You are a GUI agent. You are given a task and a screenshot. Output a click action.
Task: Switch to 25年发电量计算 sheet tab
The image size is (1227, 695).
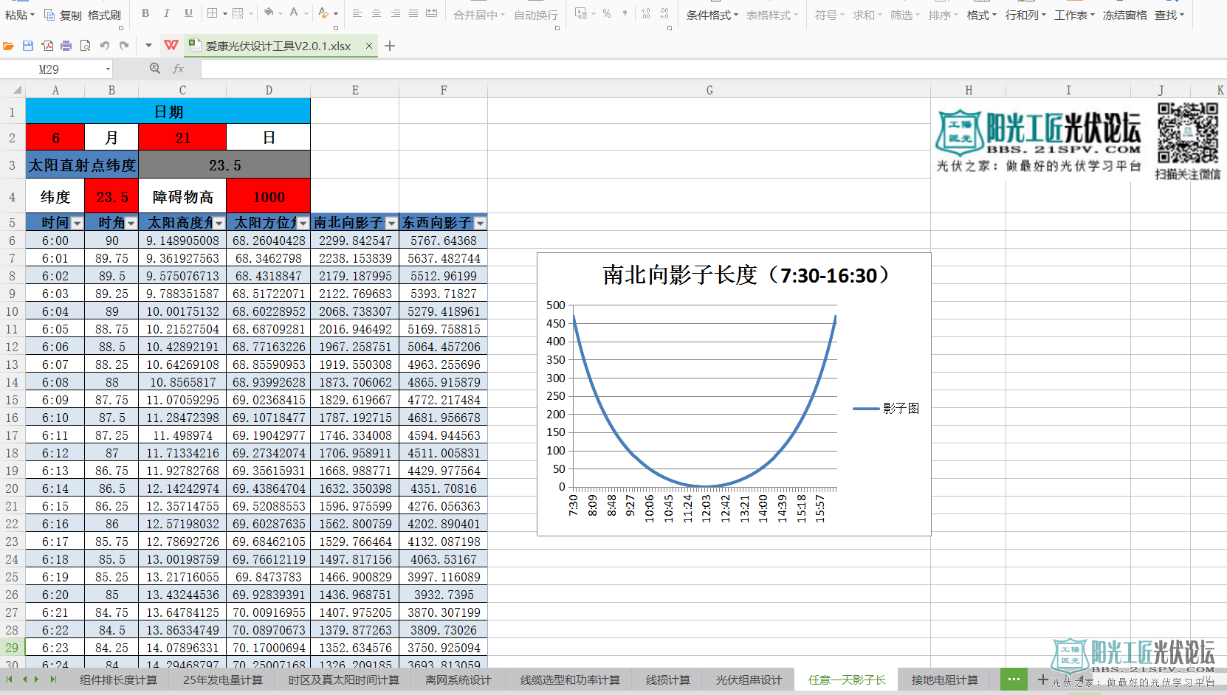click(x=223, y=680)
